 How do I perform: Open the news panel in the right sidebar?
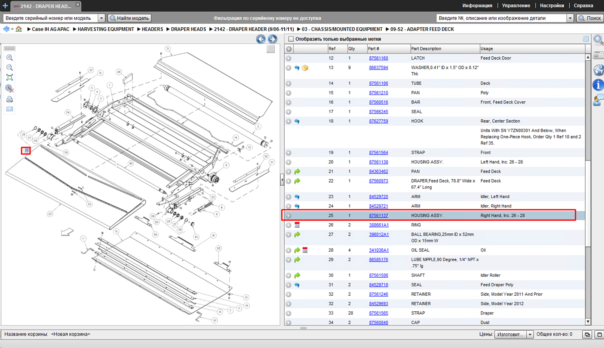(x=598, y=55)
